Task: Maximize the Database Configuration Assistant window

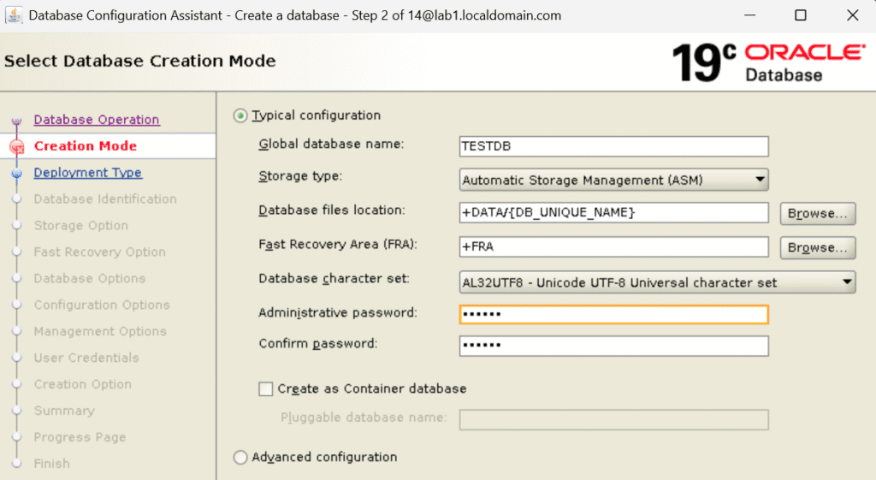Action: point(801,15)
